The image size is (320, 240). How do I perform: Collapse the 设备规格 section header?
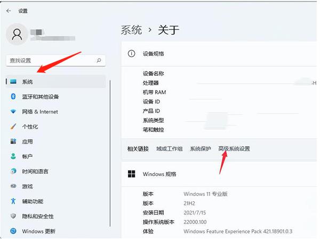tap(219, 54)
